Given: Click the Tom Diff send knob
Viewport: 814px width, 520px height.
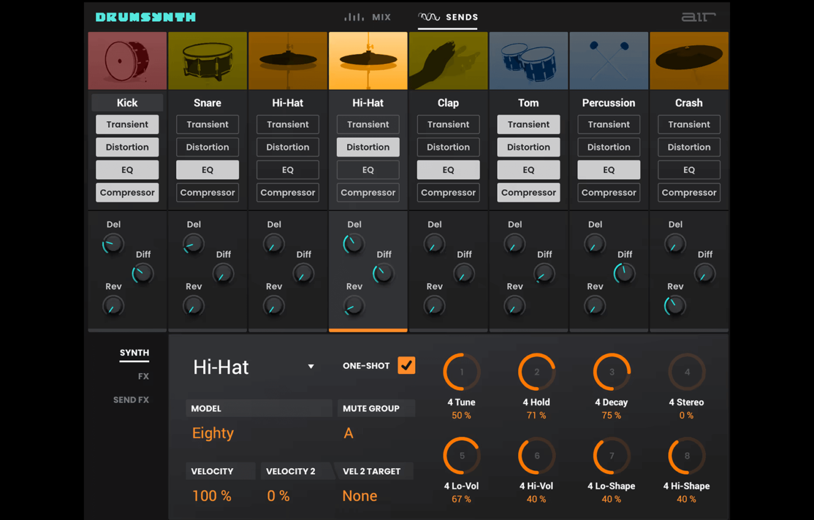Looking at the screenshot, I should pyautogui.click(x=544, y=274).
